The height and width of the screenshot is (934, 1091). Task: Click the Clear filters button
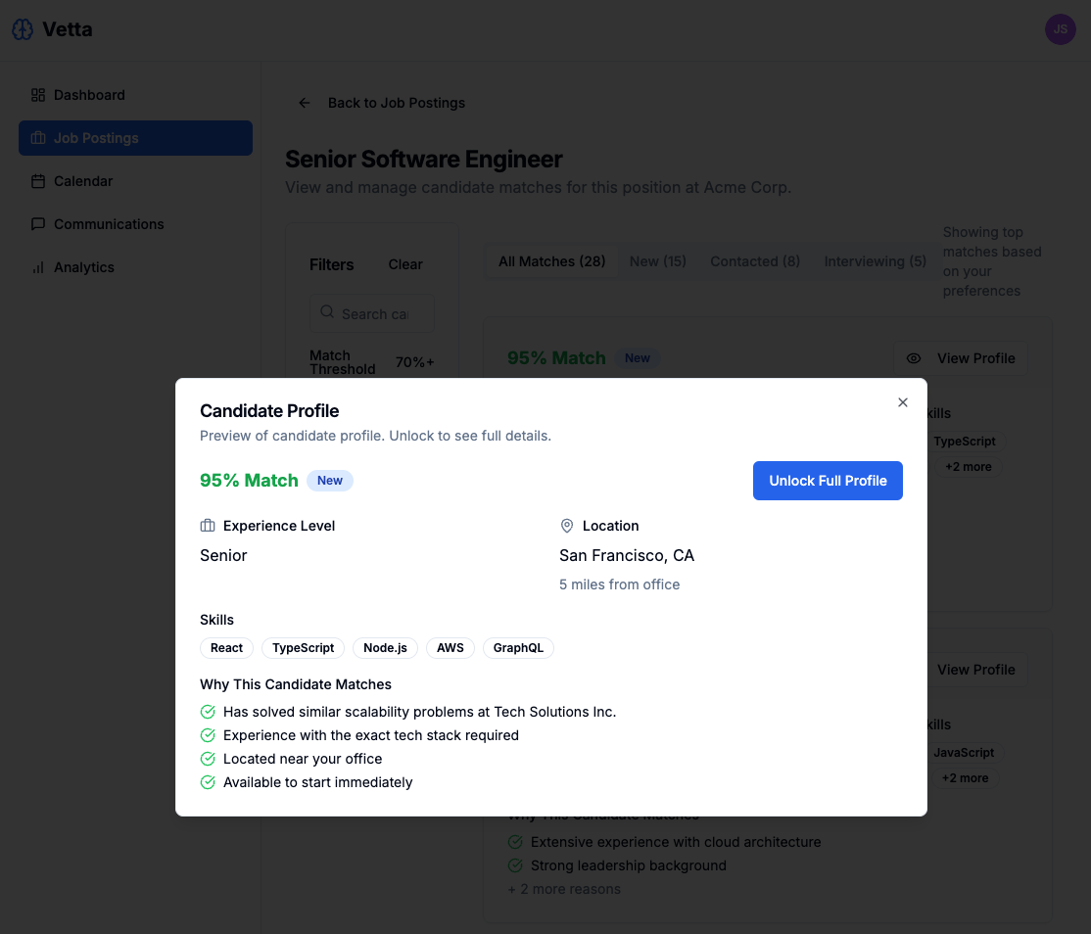[x=405, y=264]
